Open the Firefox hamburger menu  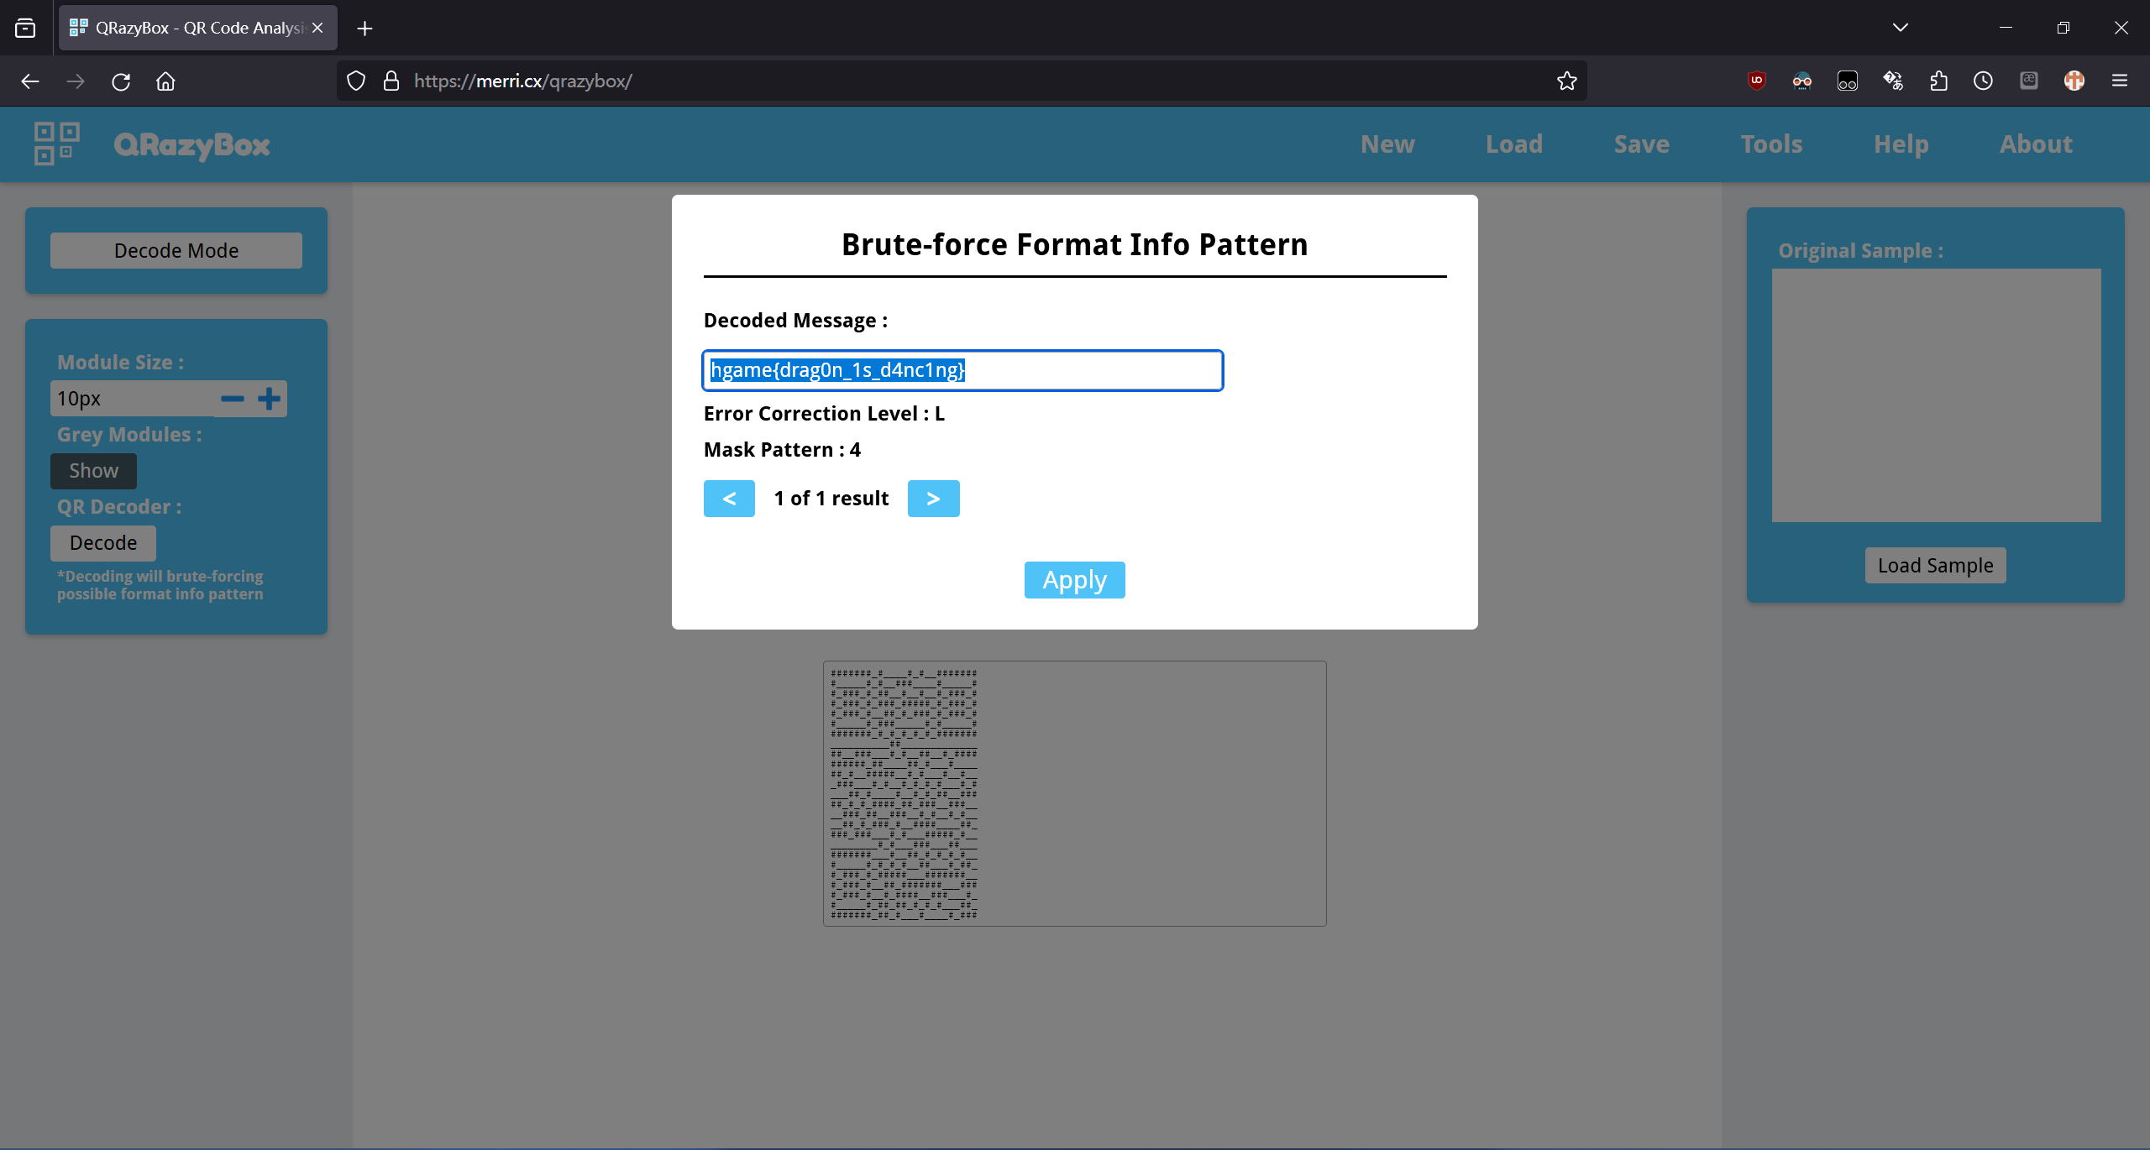click(x=2119, y=81)
